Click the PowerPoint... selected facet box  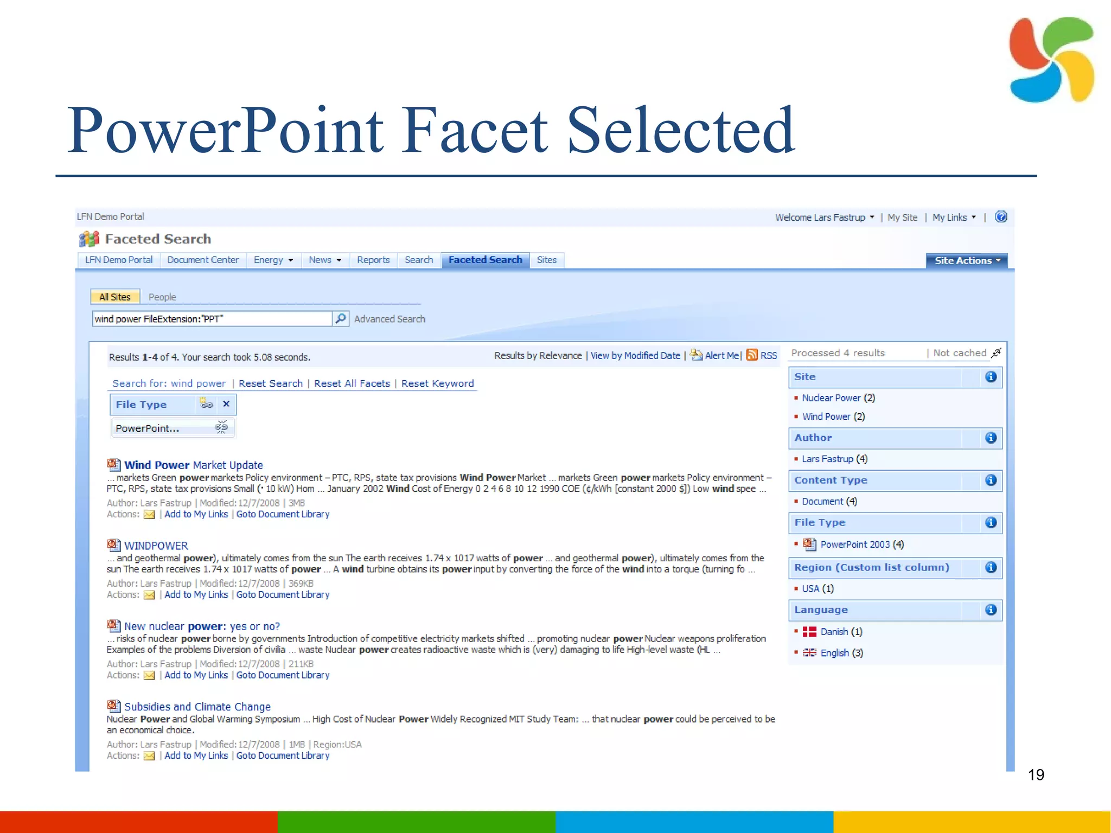tap(173, 427)
